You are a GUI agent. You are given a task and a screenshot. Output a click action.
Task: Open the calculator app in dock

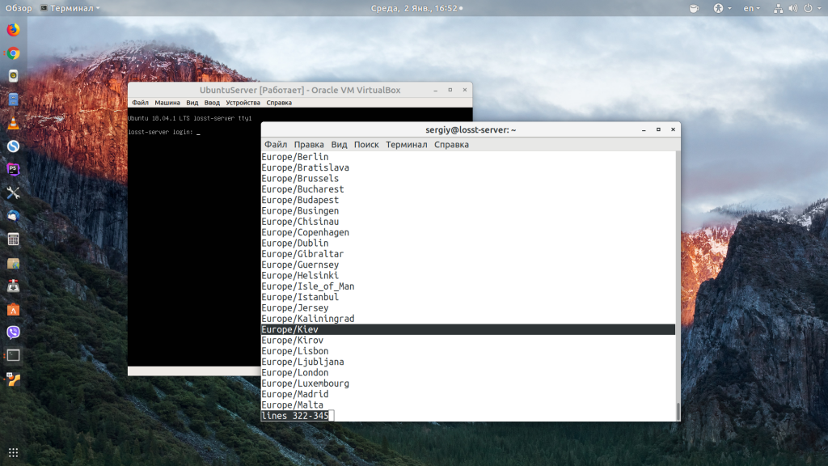[13, 239]
